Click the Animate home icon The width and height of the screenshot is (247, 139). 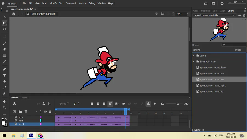pyautogui.click(x=3, y=3)
